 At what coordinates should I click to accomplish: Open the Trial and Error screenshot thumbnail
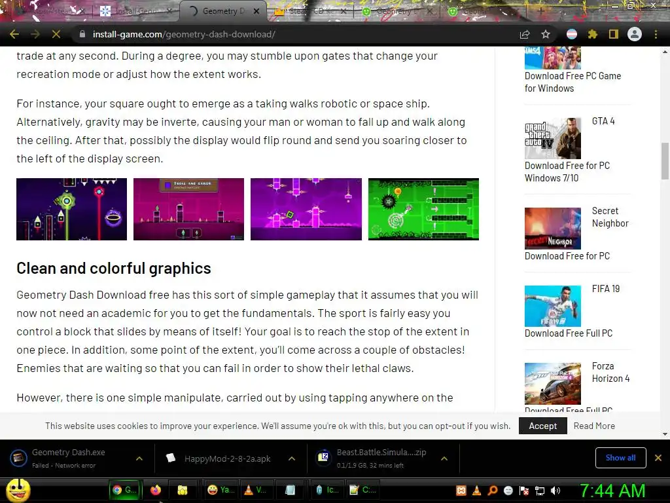[188, 209]
